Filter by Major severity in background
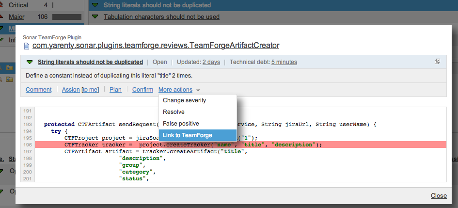458x208 pixels. pyautogui.click(x=16, y=17)
